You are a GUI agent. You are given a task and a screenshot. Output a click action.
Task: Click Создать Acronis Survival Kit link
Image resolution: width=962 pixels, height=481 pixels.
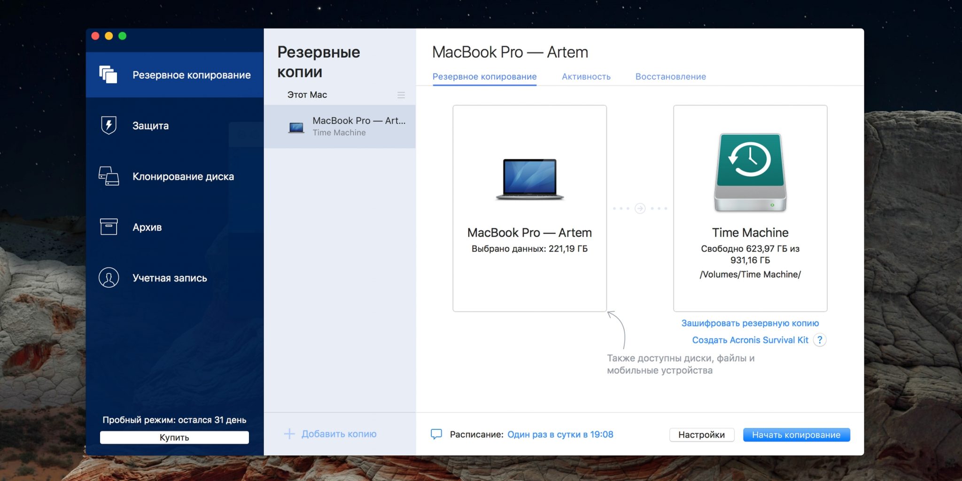point(750,340)
